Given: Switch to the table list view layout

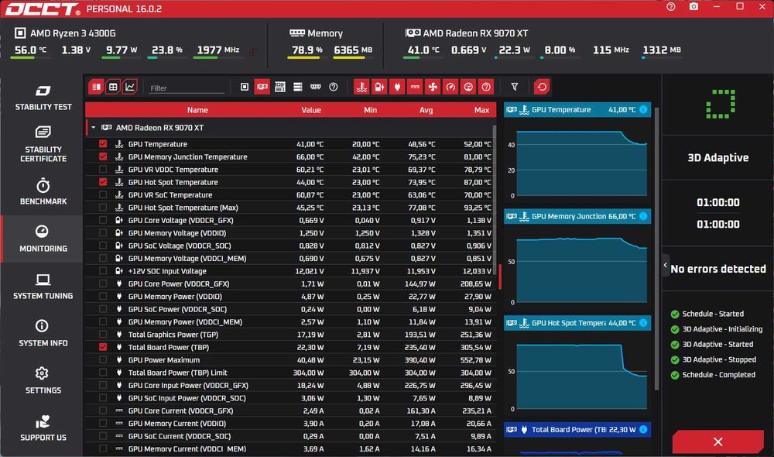Looking at the screenshot, I should pyautogui.click(x=96, y=87).
